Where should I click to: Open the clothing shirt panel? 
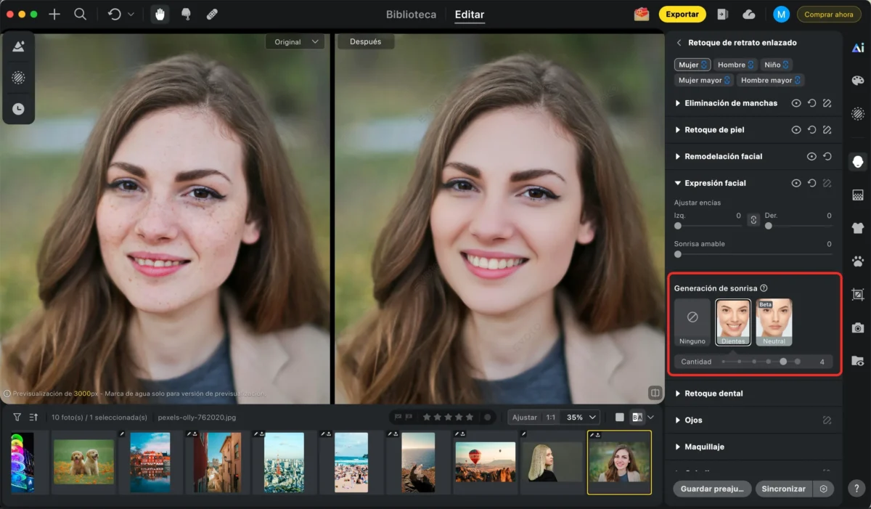pyautogui.click(x=858, y=228)
